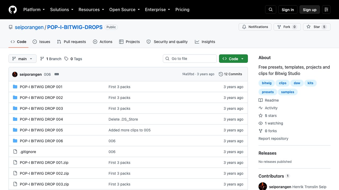The width and height of the screenshot is (339, 190).
Task: Click the folder icon of POP-I BITWIG DROP 001
Action: (x=15, y=87)
